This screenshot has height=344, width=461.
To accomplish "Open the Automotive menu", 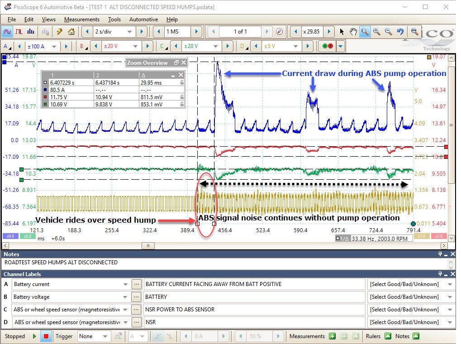I will [x=143, y=19].
